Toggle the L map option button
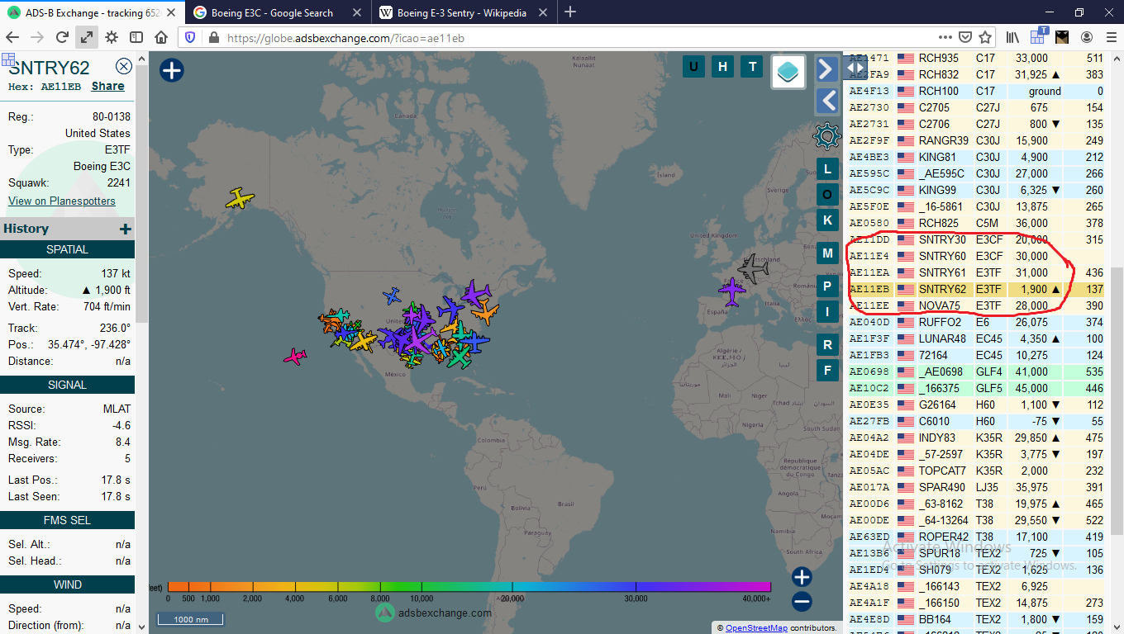1124x634 pixels. 827,169
